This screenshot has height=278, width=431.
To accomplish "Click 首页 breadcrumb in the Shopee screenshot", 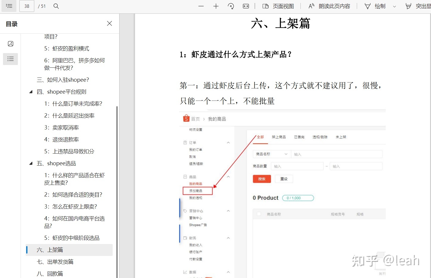I will [196, 119].
